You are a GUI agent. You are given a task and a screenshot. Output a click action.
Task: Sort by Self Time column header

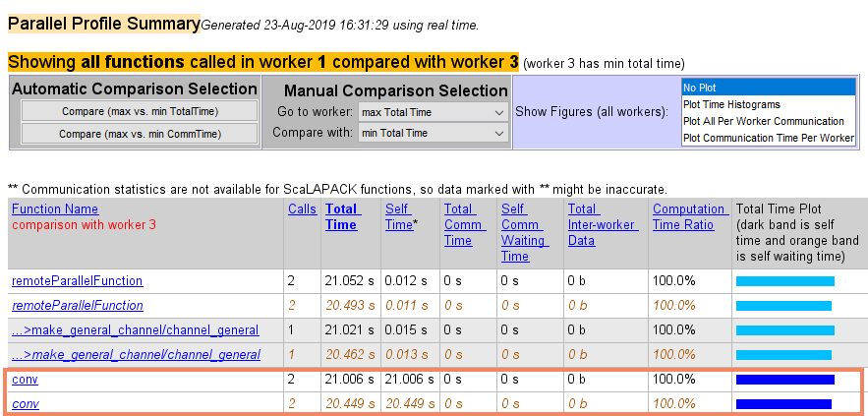coord(400,216)
